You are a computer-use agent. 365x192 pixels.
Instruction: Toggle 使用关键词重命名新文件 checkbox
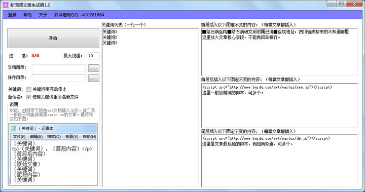click(28, 97)
